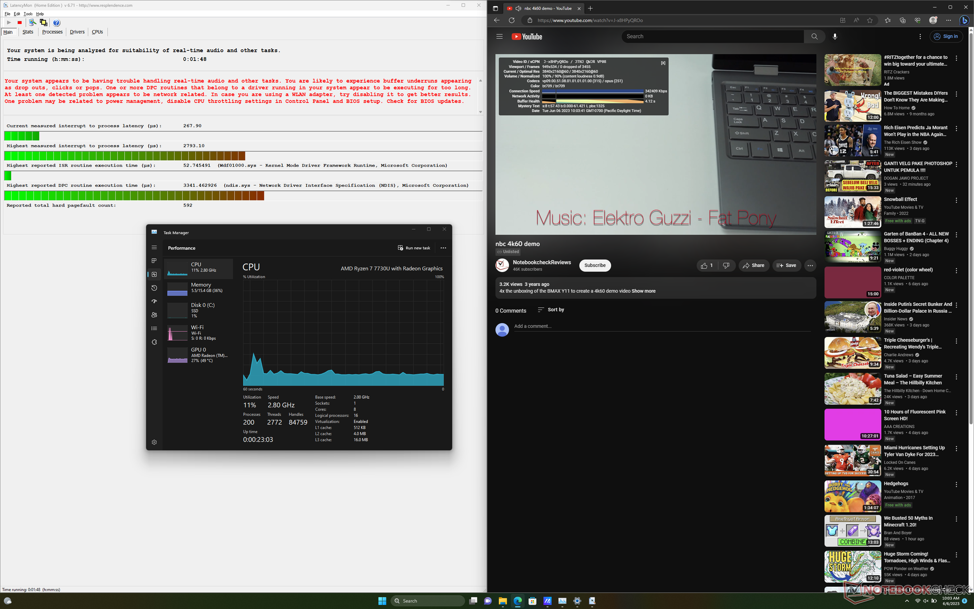Expand description with Show more
This screenshot has width=974, height=609.
pos(643,291)
